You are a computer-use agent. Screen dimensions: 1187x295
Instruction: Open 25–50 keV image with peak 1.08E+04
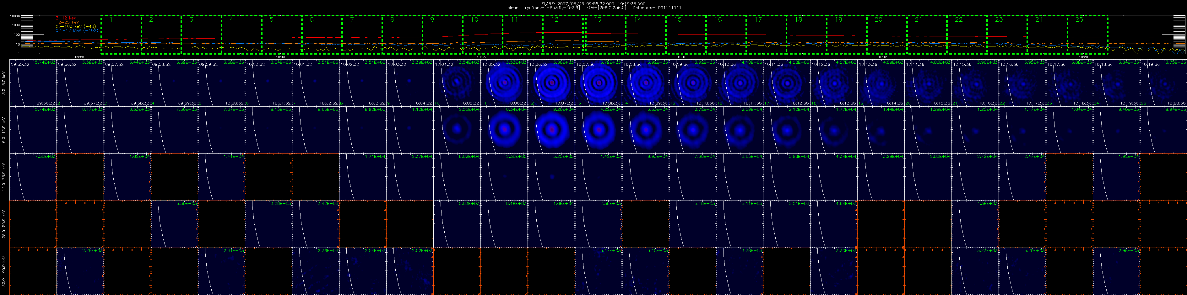pos(551,224)
